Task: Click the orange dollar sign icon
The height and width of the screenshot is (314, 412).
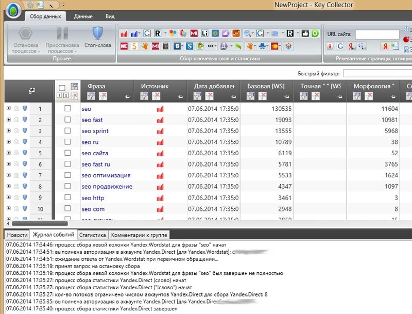Action: [x=134, y=46]
